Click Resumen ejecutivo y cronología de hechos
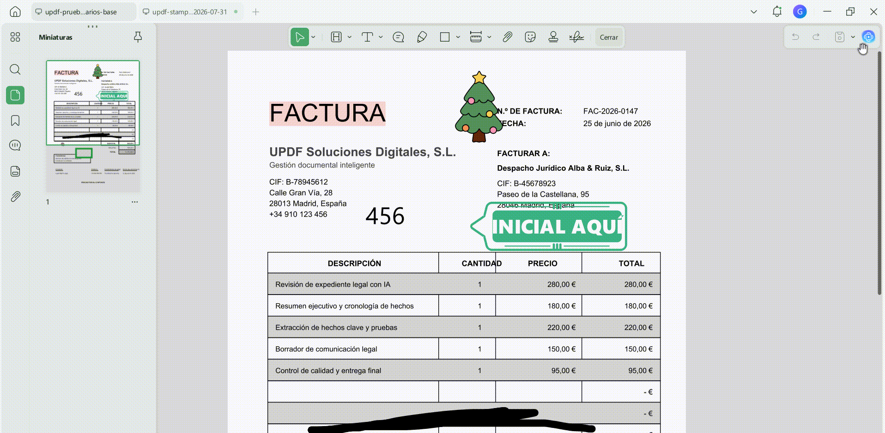885x433 pixels. (345, 306)
